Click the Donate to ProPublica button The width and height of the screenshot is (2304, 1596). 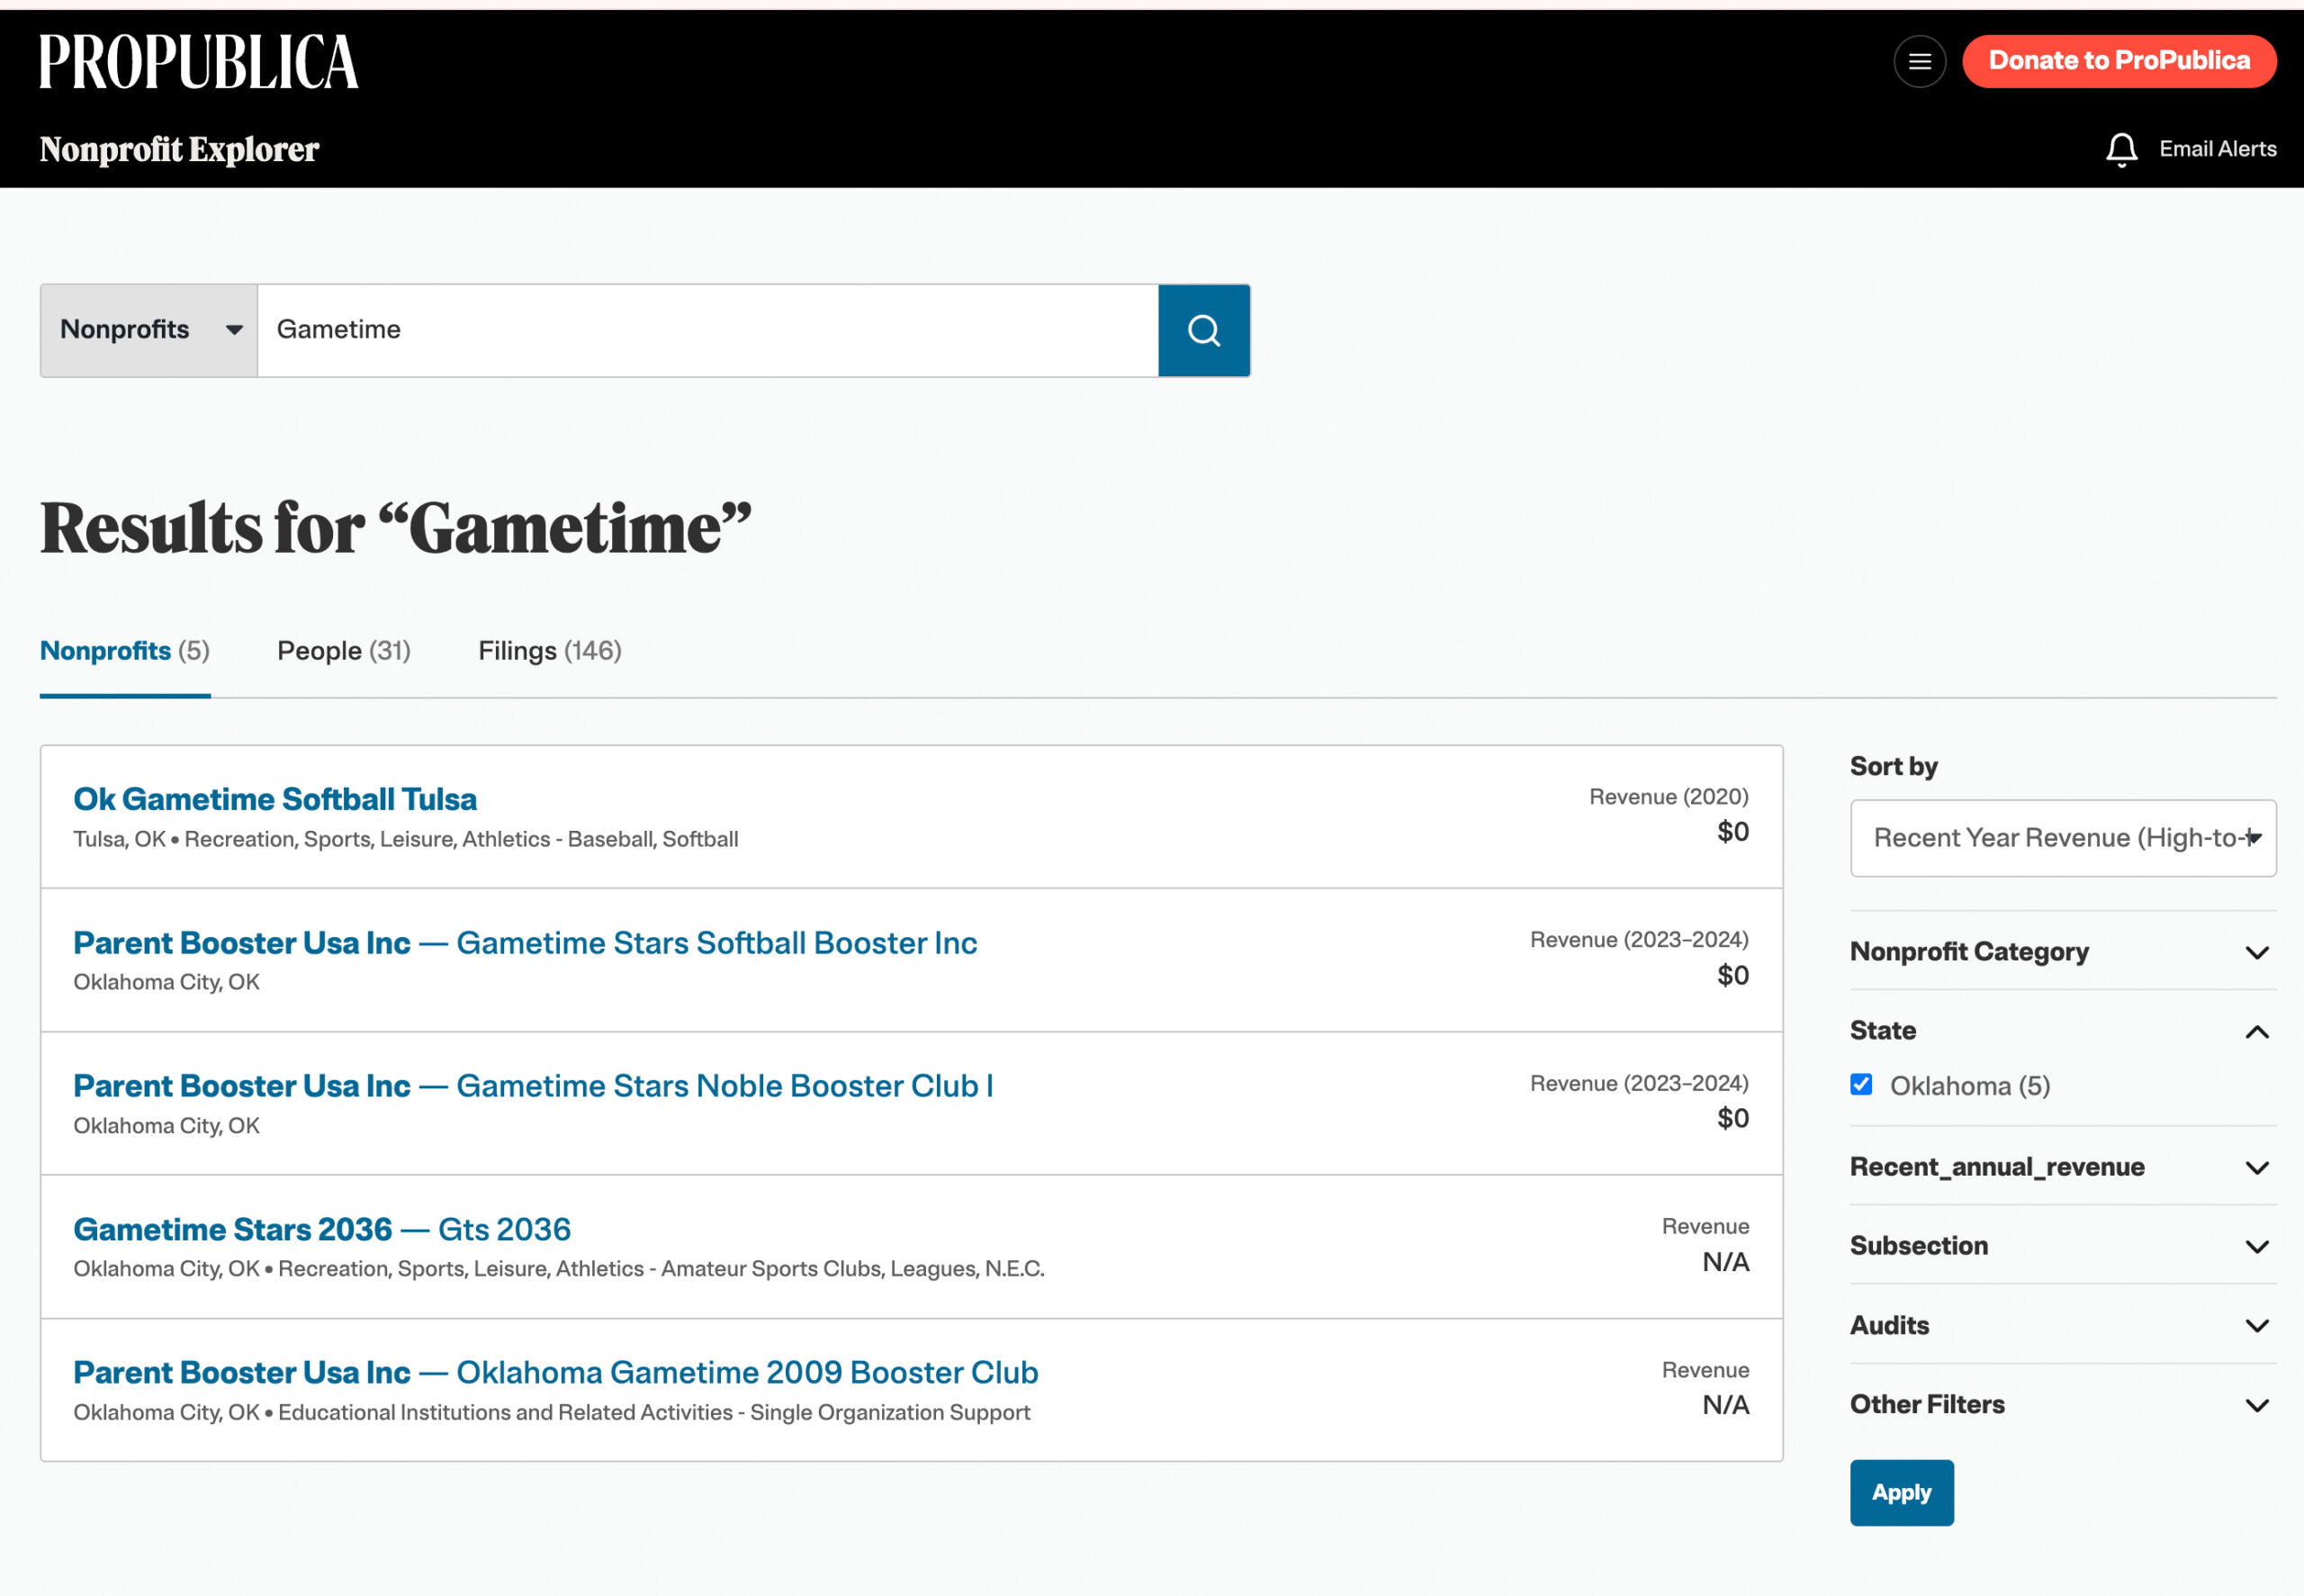(x=2119, y=61)
